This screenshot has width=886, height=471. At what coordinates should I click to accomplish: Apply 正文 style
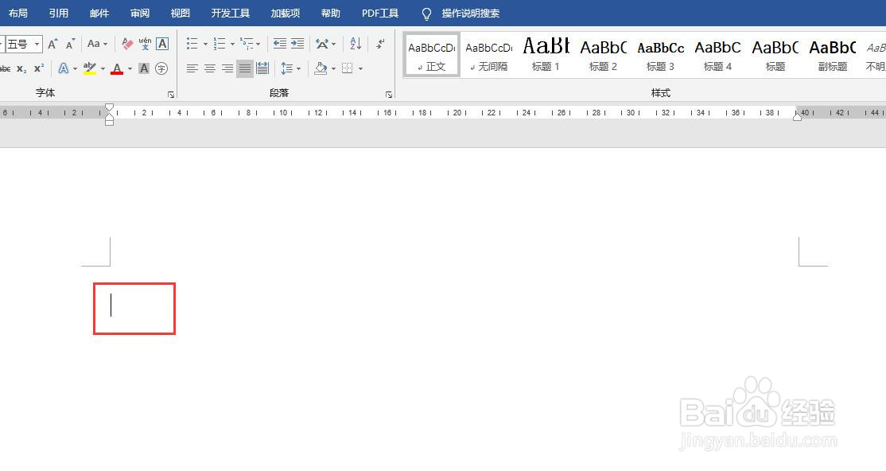[432, 55]
